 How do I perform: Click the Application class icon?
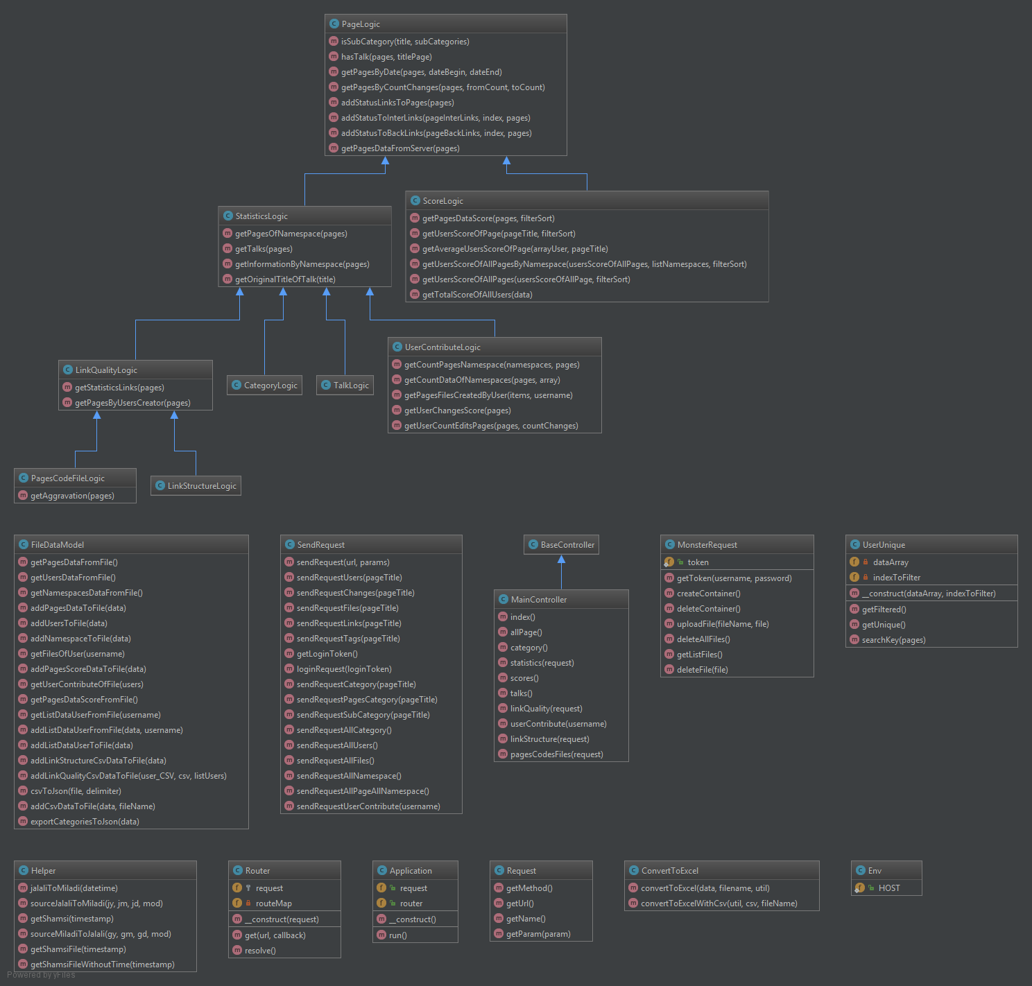pos(382,870)
